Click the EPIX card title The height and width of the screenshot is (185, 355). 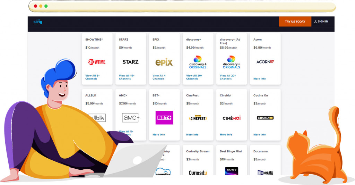pyautogui.click(x=156, y=40)
